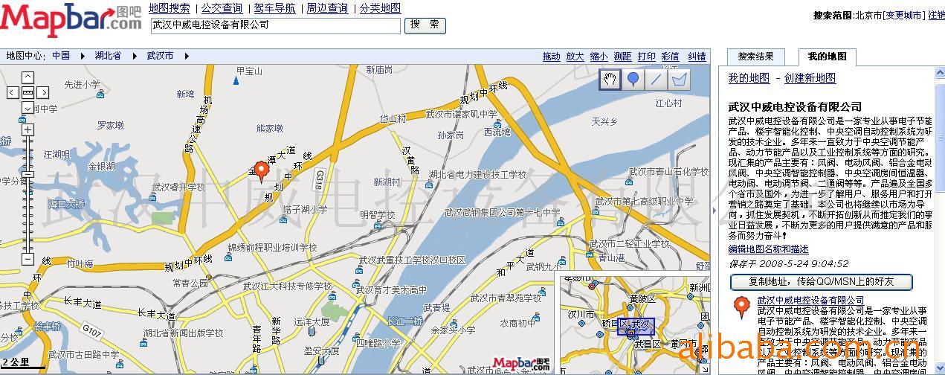Pan the map left with arrow
The image size is (945, 375).
[x=13, y=92]
